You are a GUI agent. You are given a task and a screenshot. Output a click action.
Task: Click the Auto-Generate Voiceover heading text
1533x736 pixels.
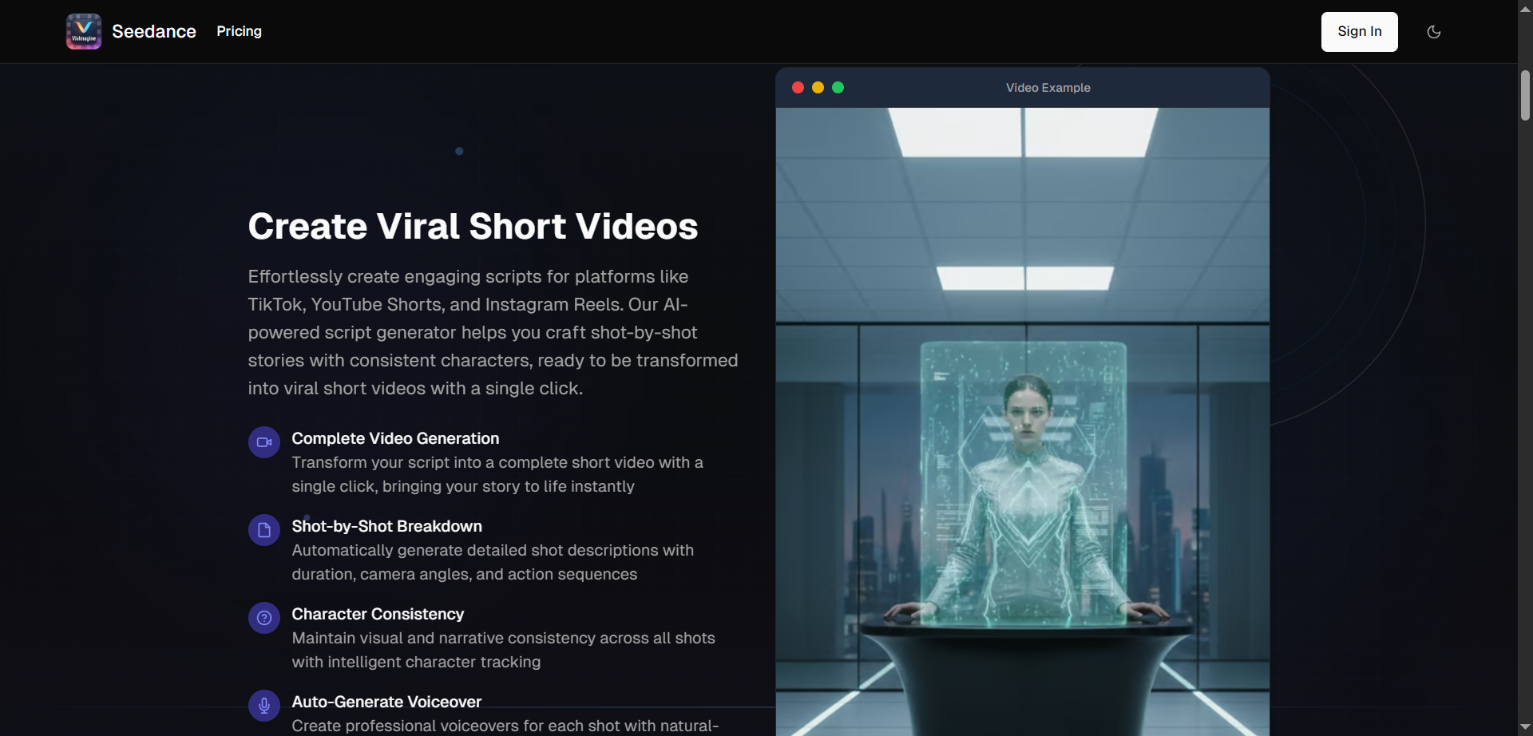(x=386, y=701)
